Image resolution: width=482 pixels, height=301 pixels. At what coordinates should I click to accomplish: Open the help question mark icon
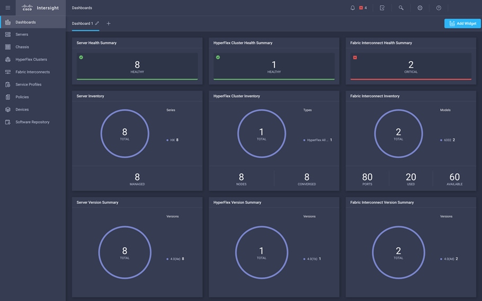click(x=439, y=8)
